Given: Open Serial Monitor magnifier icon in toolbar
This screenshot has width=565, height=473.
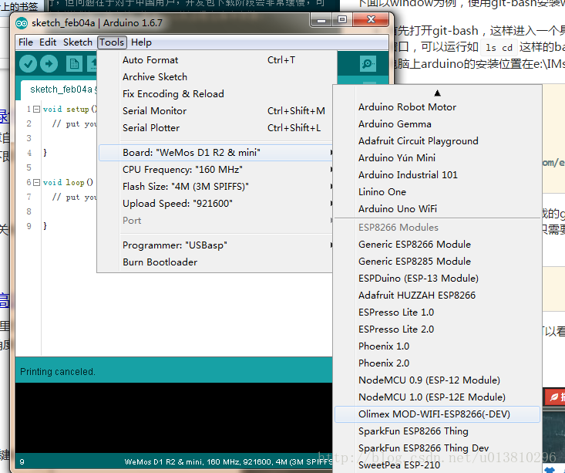Looking at the screenshot, I should point(368,64).
